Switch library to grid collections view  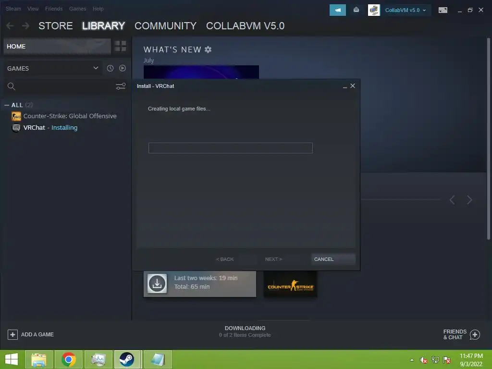click(120, 46)
